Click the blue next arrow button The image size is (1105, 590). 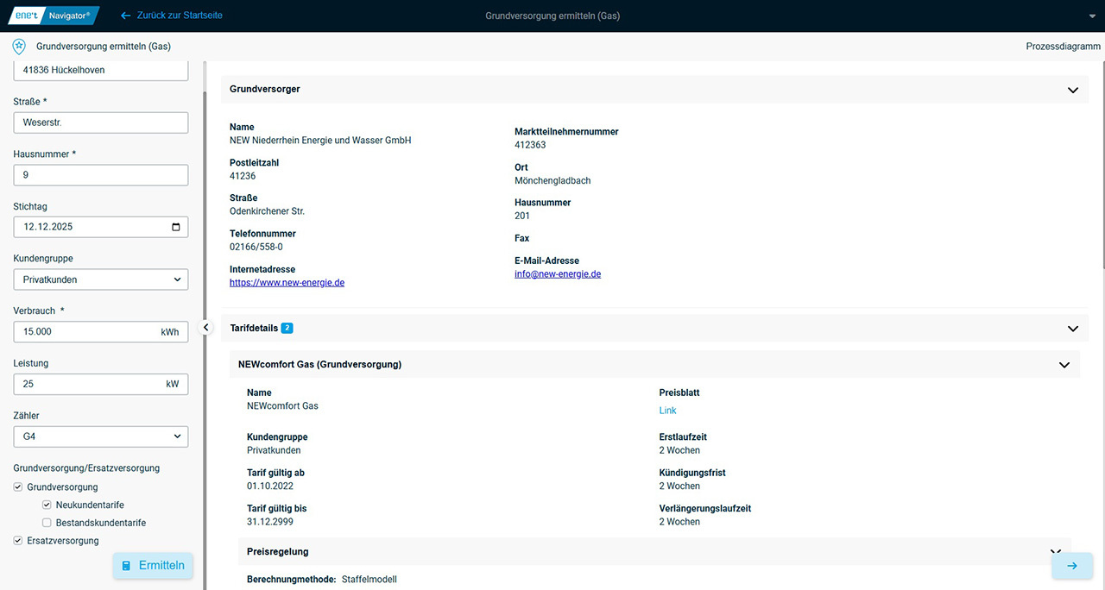[1071, 566]
